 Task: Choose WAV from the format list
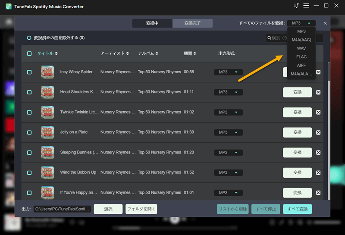pyautogui.click(x=301, y=48)
